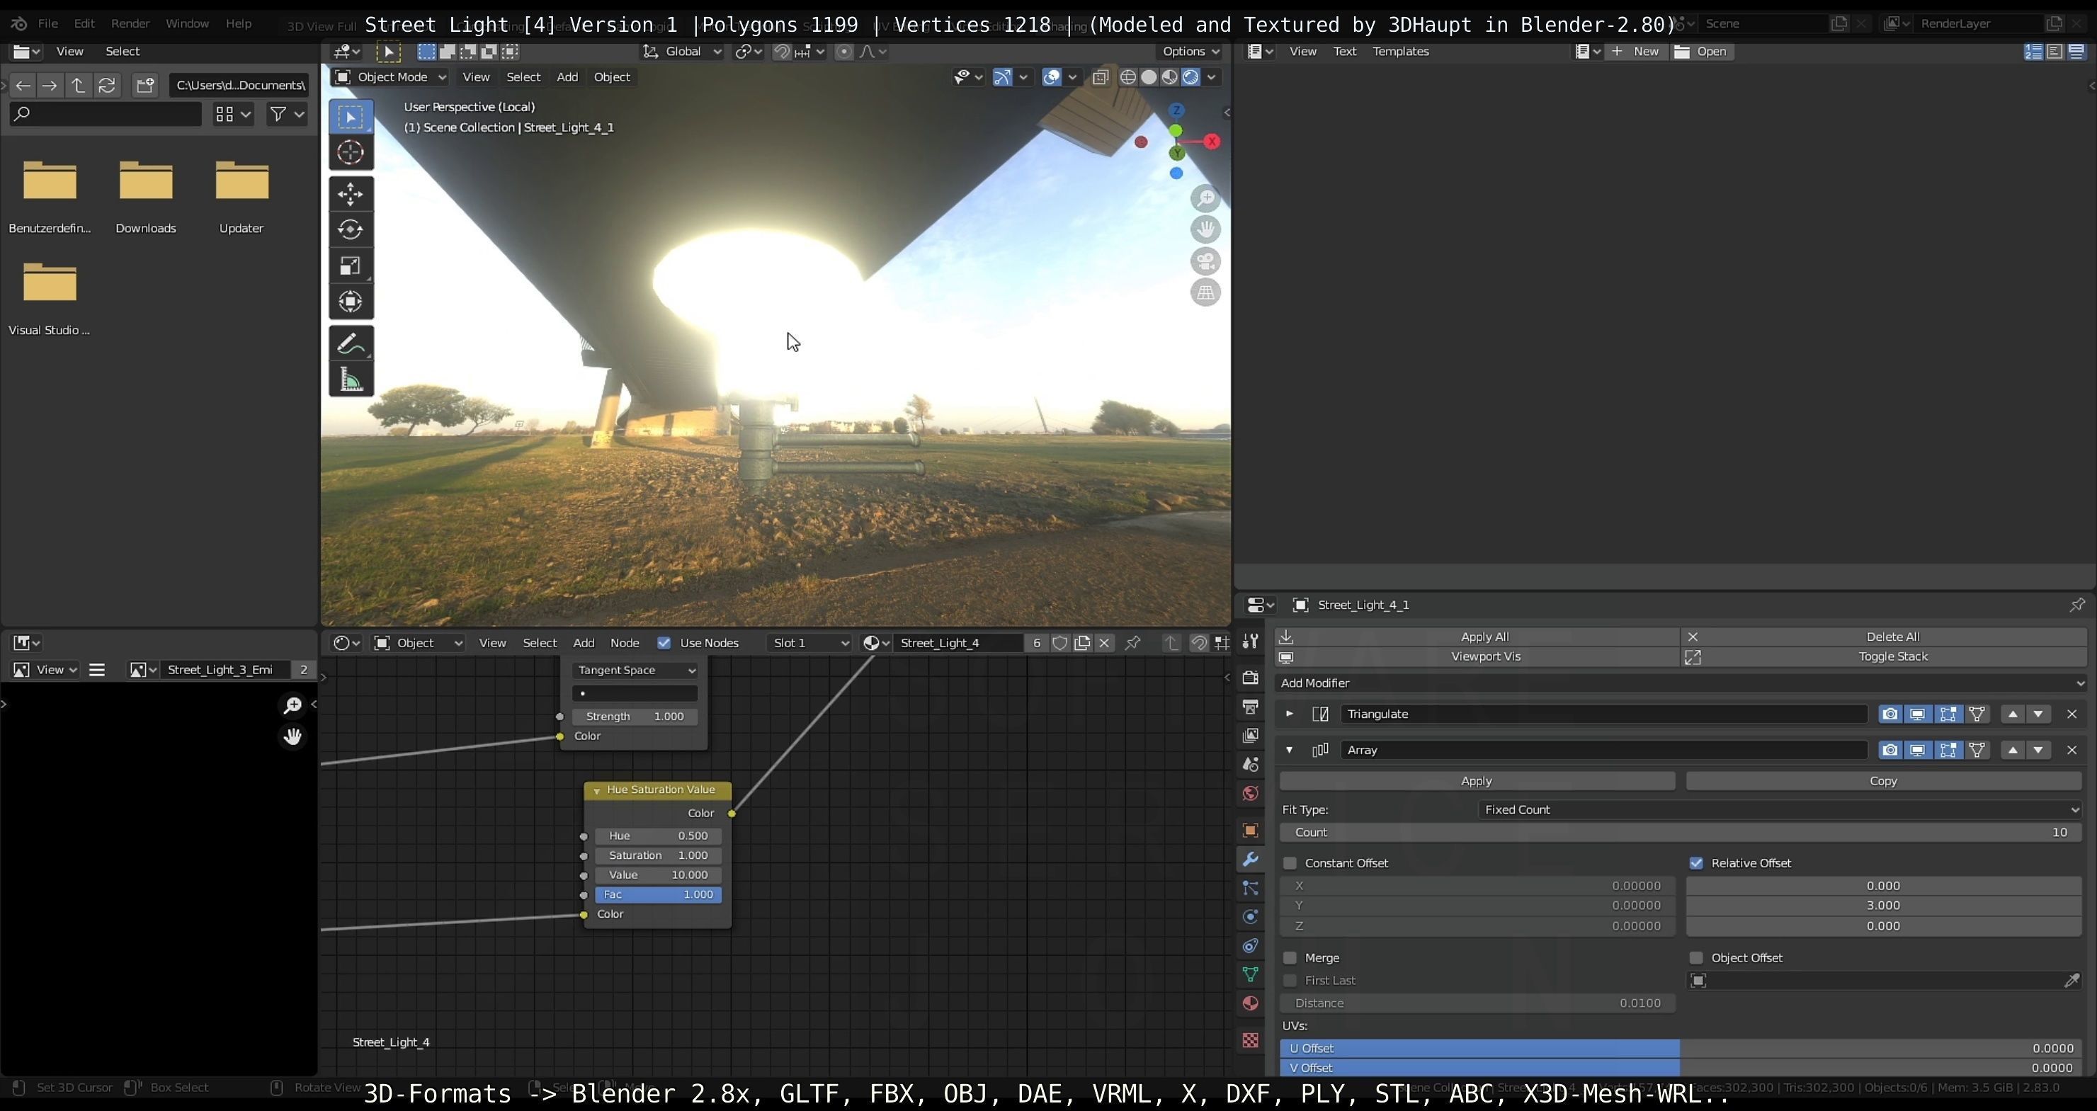Activate the Annotate pencil tool

tap(351, 343)
